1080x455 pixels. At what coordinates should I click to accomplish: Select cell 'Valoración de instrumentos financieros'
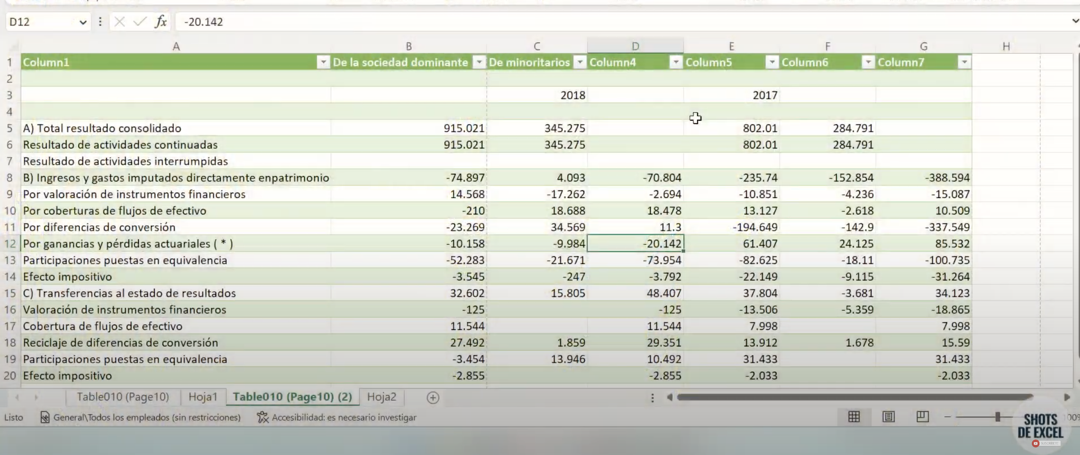click(176, 309)
